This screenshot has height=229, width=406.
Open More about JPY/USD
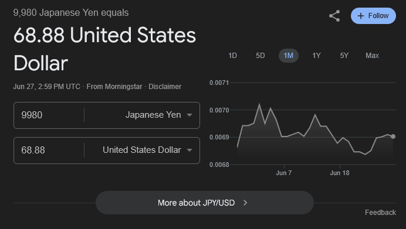(205, 203)
